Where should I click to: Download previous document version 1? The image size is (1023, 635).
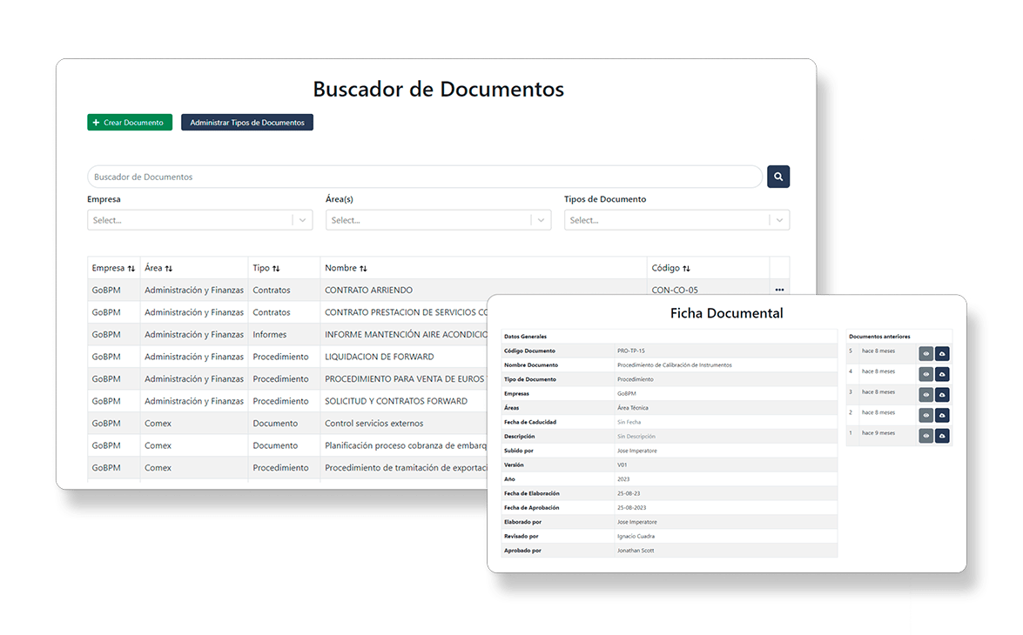(942, 435)
